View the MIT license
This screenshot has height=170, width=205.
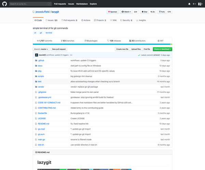(x=161, y=41)
